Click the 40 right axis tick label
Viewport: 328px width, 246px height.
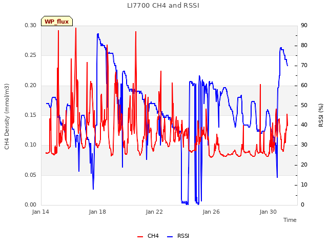(x=304, y=125)
